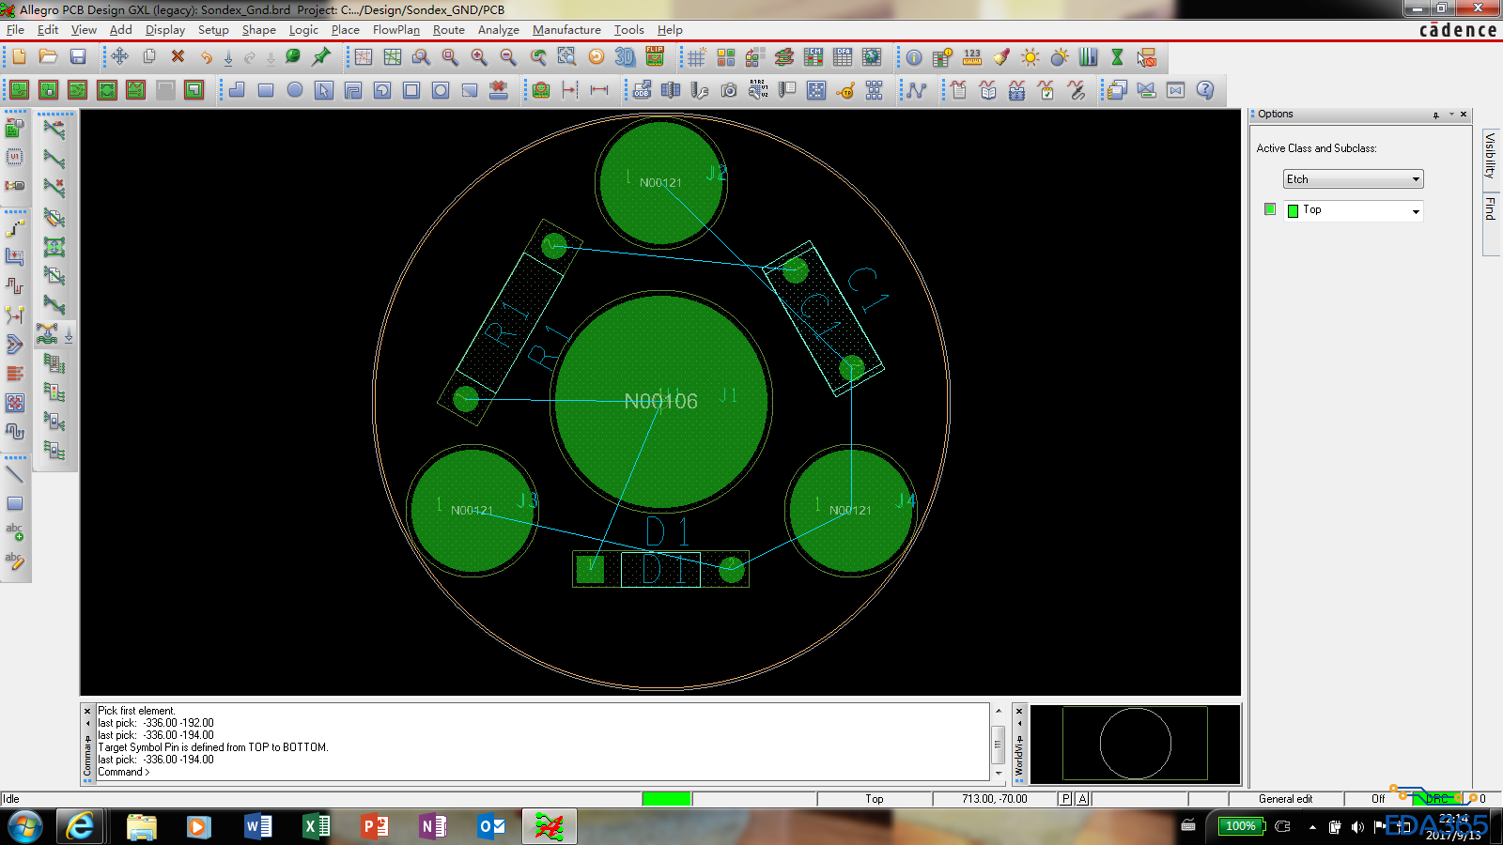Open the 3D viewer

[625, 57]
